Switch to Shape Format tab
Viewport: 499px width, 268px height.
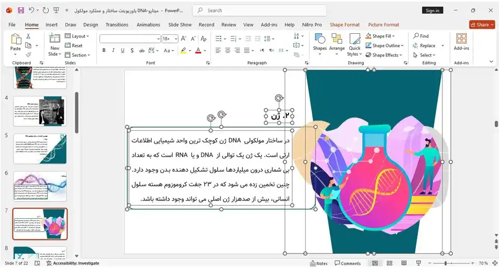[345, 24]
